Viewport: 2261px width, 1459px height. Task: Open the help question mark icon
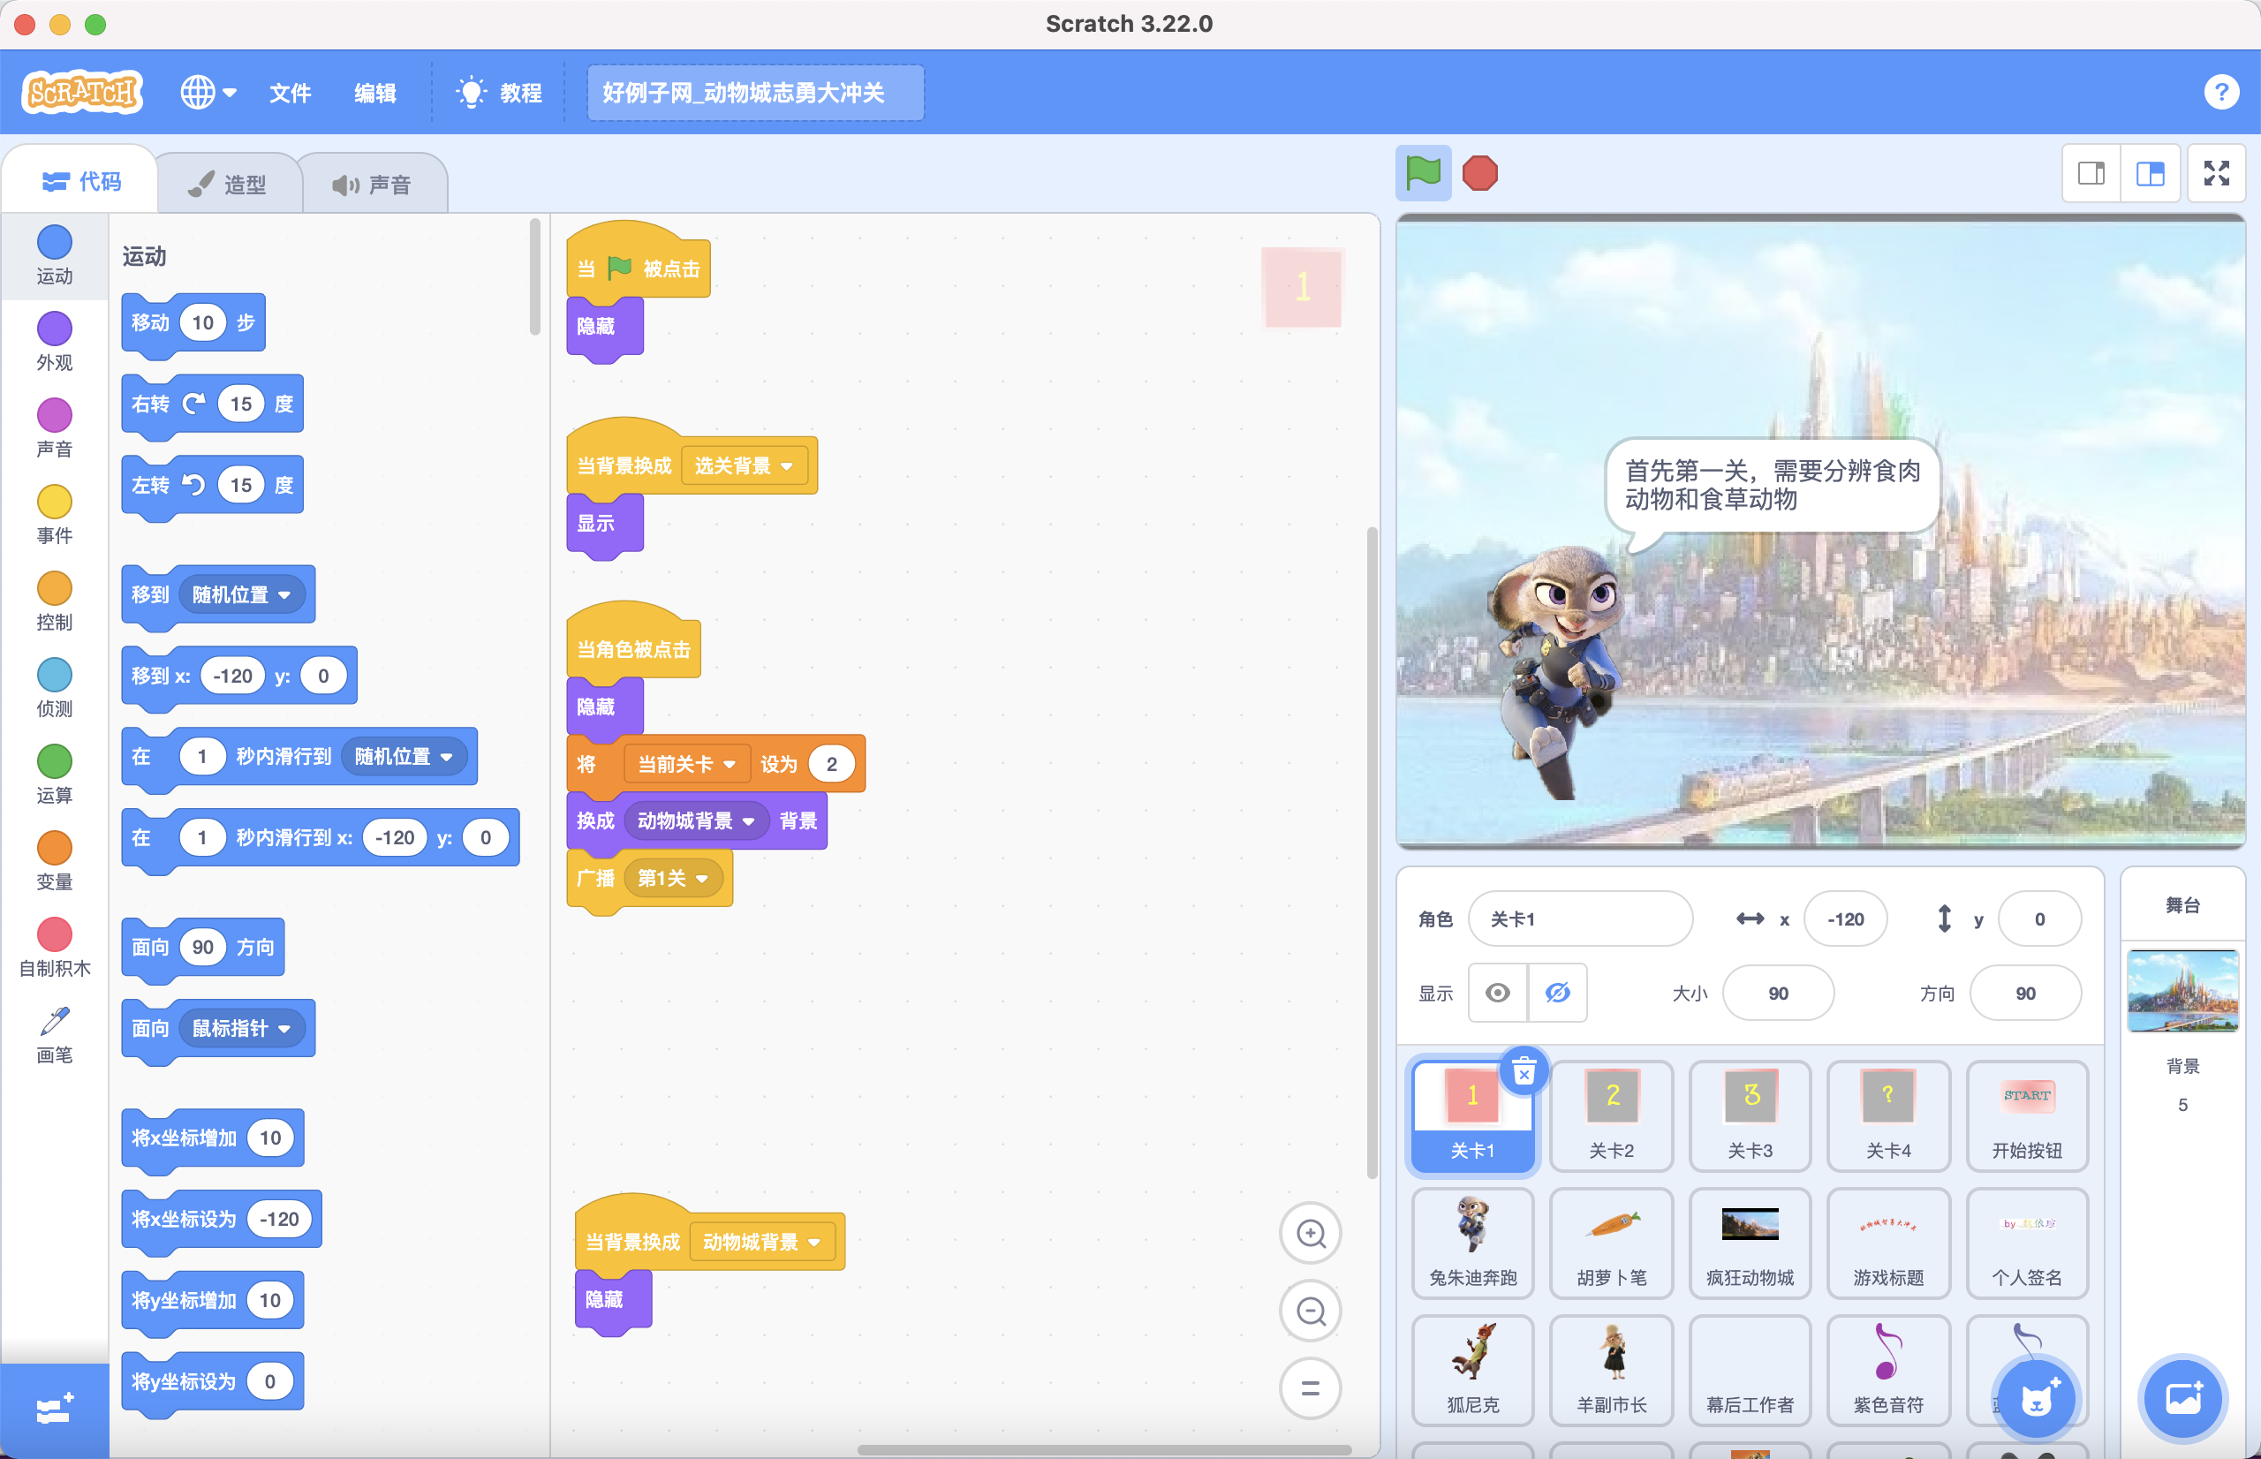click(x=2221, y=92)
